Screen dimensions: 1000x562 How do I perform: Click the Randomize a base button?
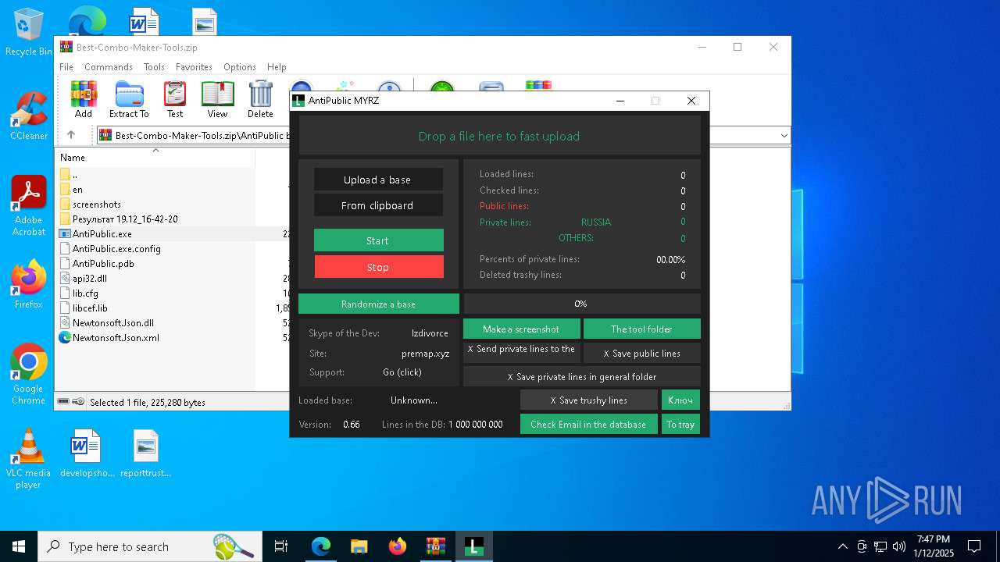pos(379,304)
